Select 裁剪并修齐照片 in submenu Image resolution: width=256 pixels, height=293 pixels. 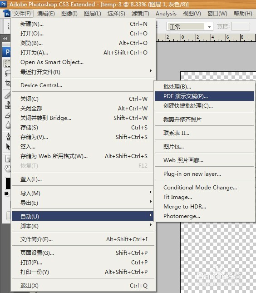click(x=204, y=119)
